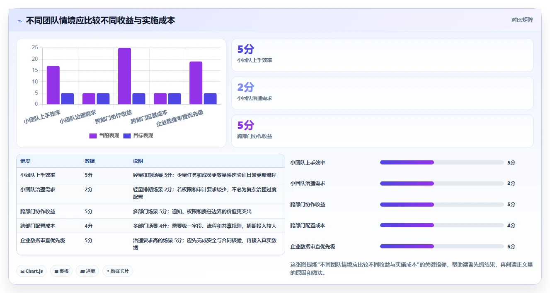Click the description starting 轻量排期场景 5分
The height and width of the screenshot is (293, 550).
(204, 175)
